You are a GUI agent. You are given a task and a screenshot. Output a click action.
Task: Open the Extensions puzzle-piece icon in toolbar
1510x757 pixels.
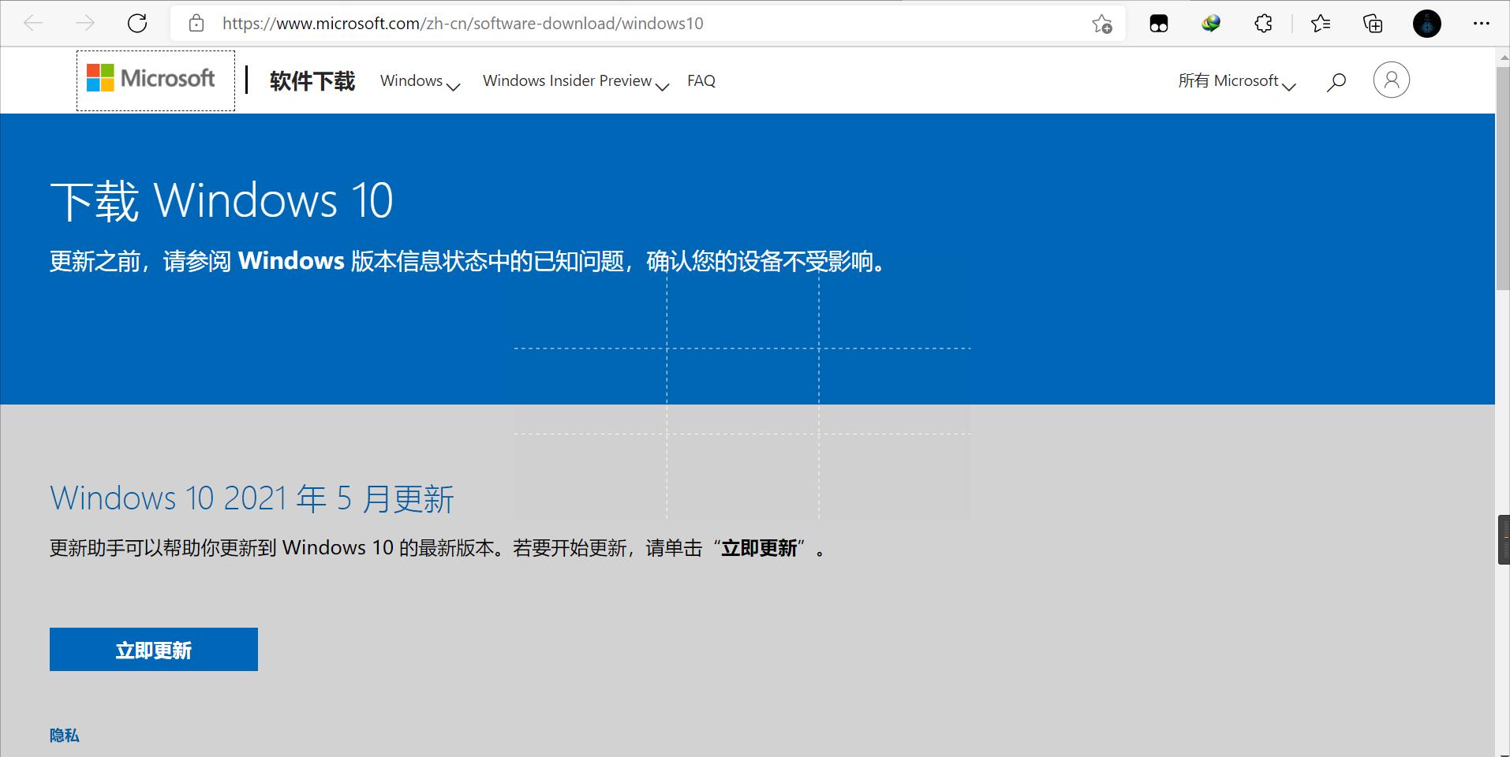pos(1263,23)
